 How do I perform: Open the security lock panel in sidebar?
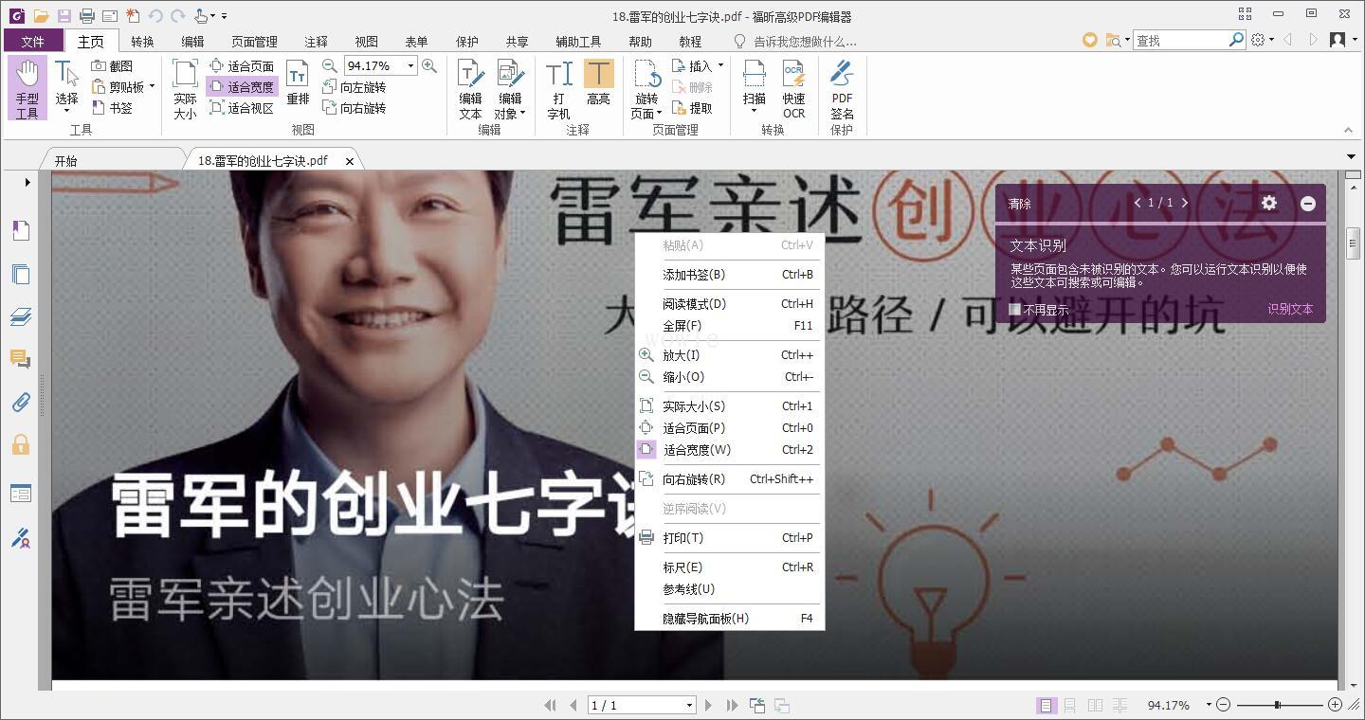click(x=21, y=444)
